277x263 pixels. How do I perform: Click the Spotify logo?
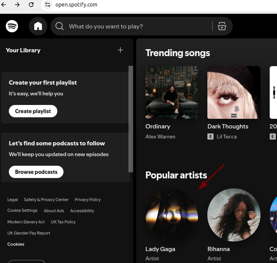point(12,26)
